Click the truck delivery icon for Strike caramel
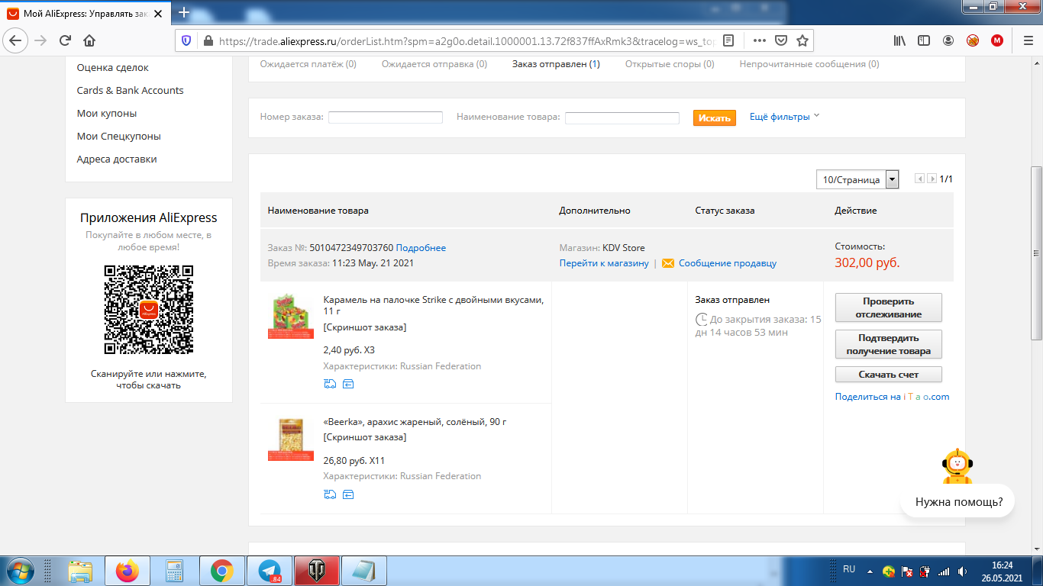 coord(330,384)
